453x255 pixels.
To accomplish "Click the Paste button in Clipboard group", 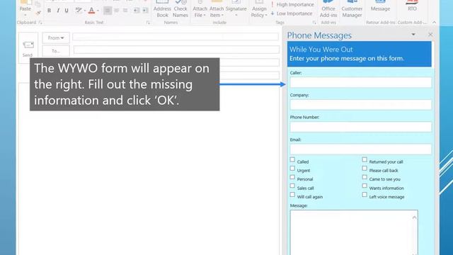I will 25,6.
